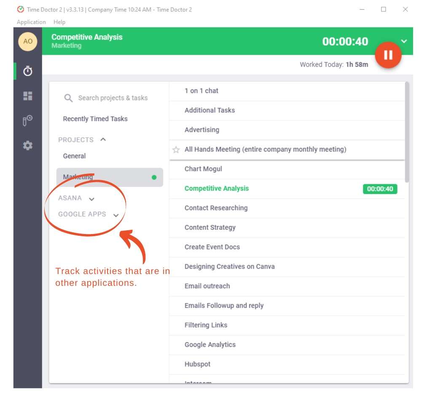Select the Google Analytics task
The image size is (427, 394).
(x=210, y=345)
